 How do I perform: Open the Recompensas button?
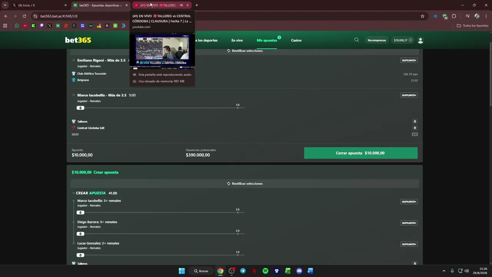(377, 40)
